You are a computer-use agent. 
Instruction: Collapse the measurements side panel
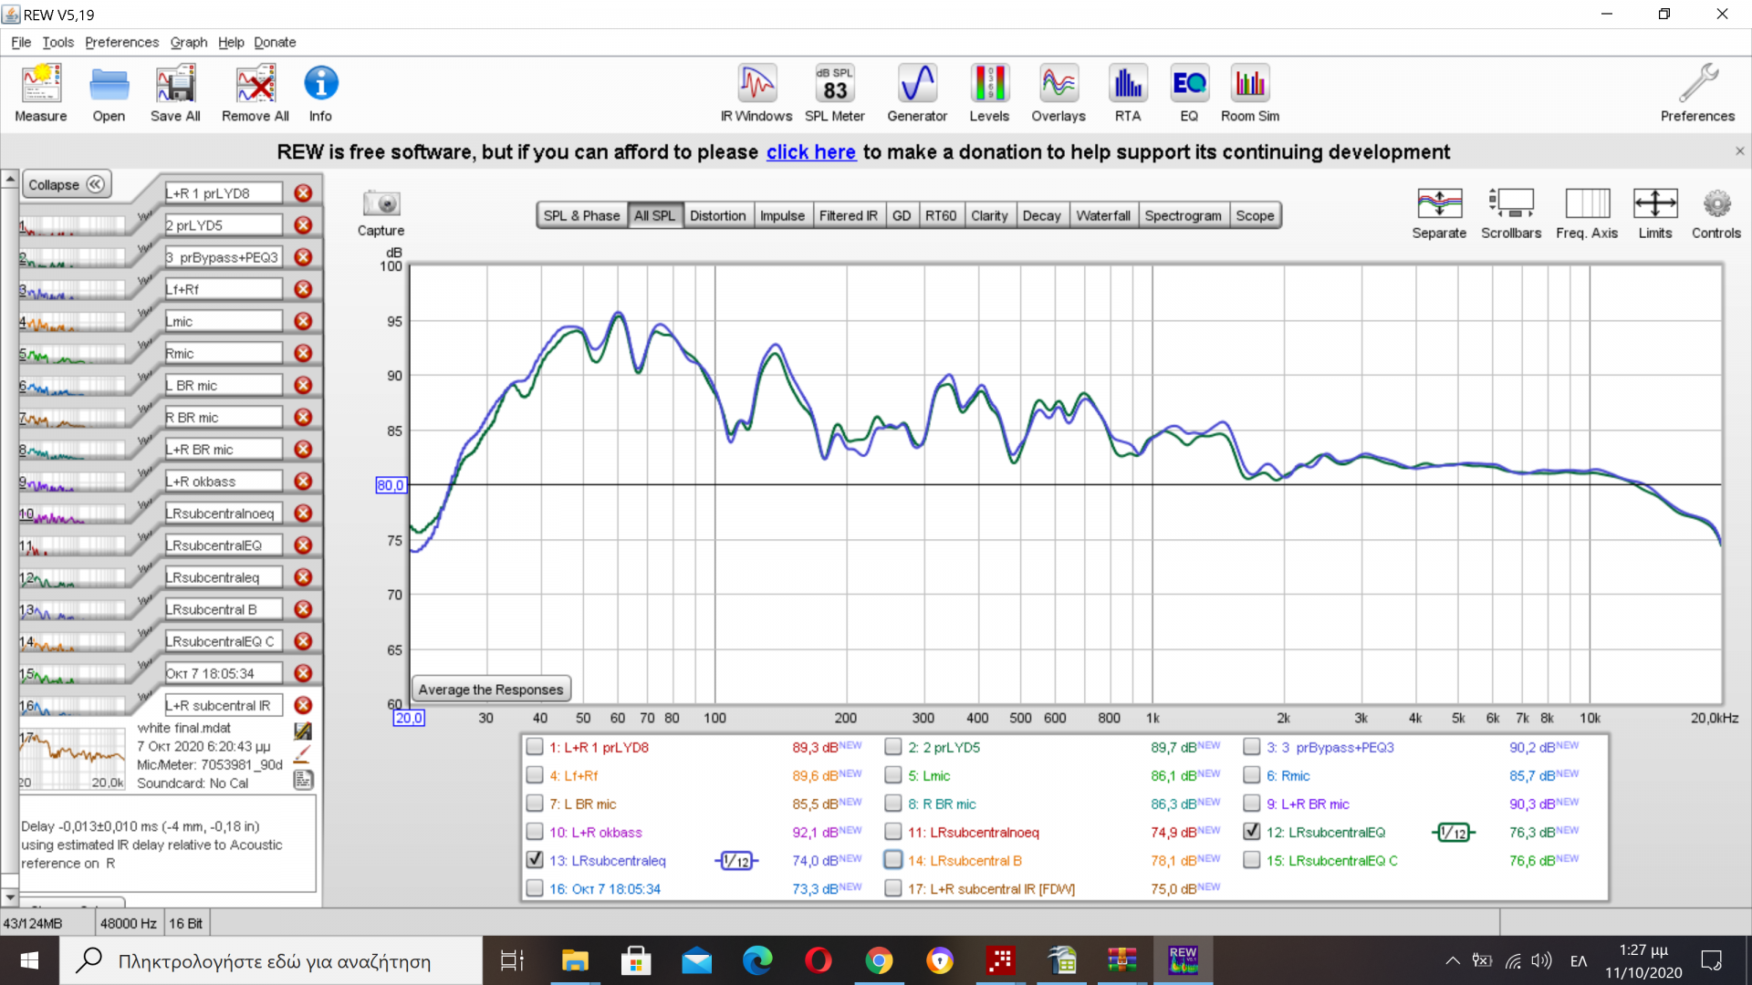click(66, 184)
